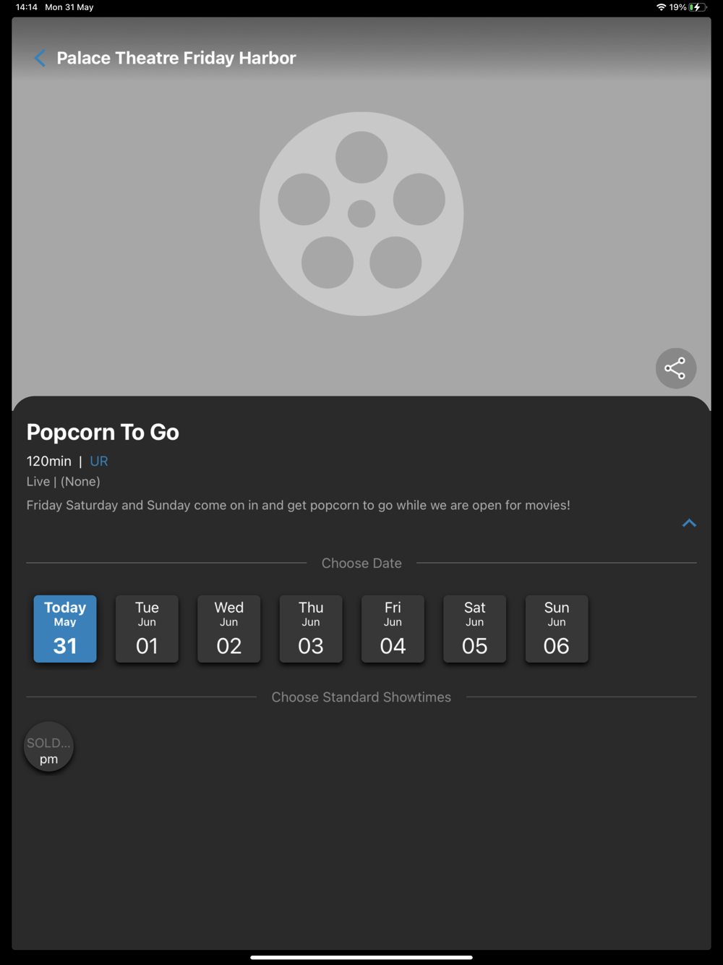Screen dimensions: 723x965
Task: Tap Palace Theatre Friday Harbor title
Action: (176, 58)
